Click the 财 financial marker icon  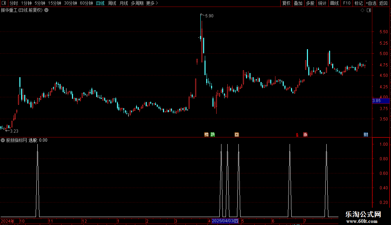pos(366,135)
